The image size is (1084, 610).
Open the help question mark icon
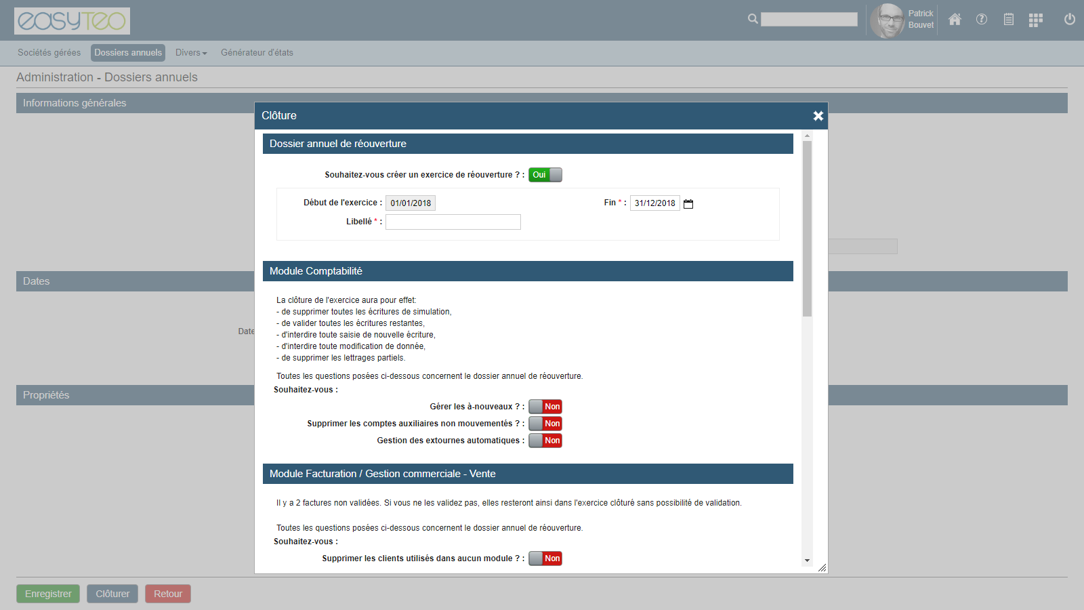click(x=982, y=20)
